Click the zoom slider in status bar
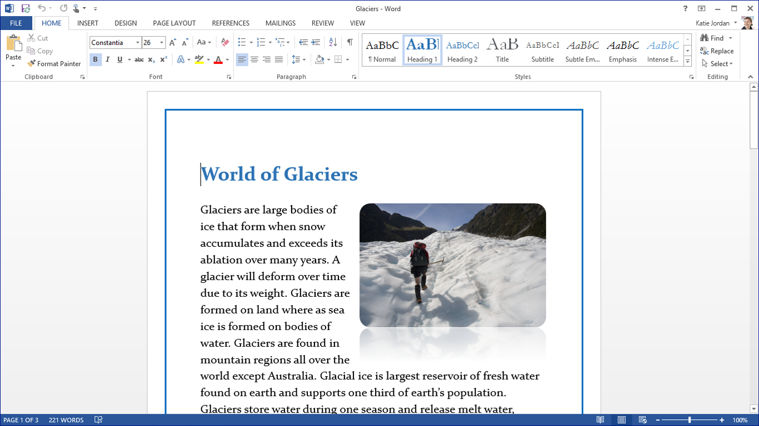Image resolution: width=759 pixels, height=426 pixels. [x=690, y=420]
